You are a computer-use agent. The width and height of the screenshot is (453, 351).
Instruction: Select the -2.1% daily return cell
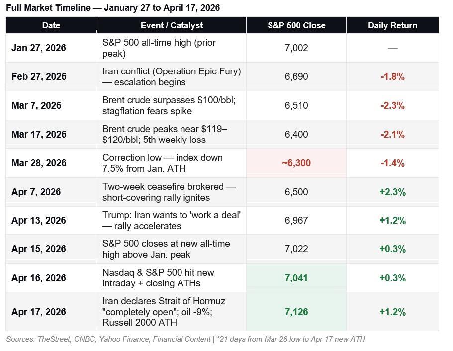392,135
